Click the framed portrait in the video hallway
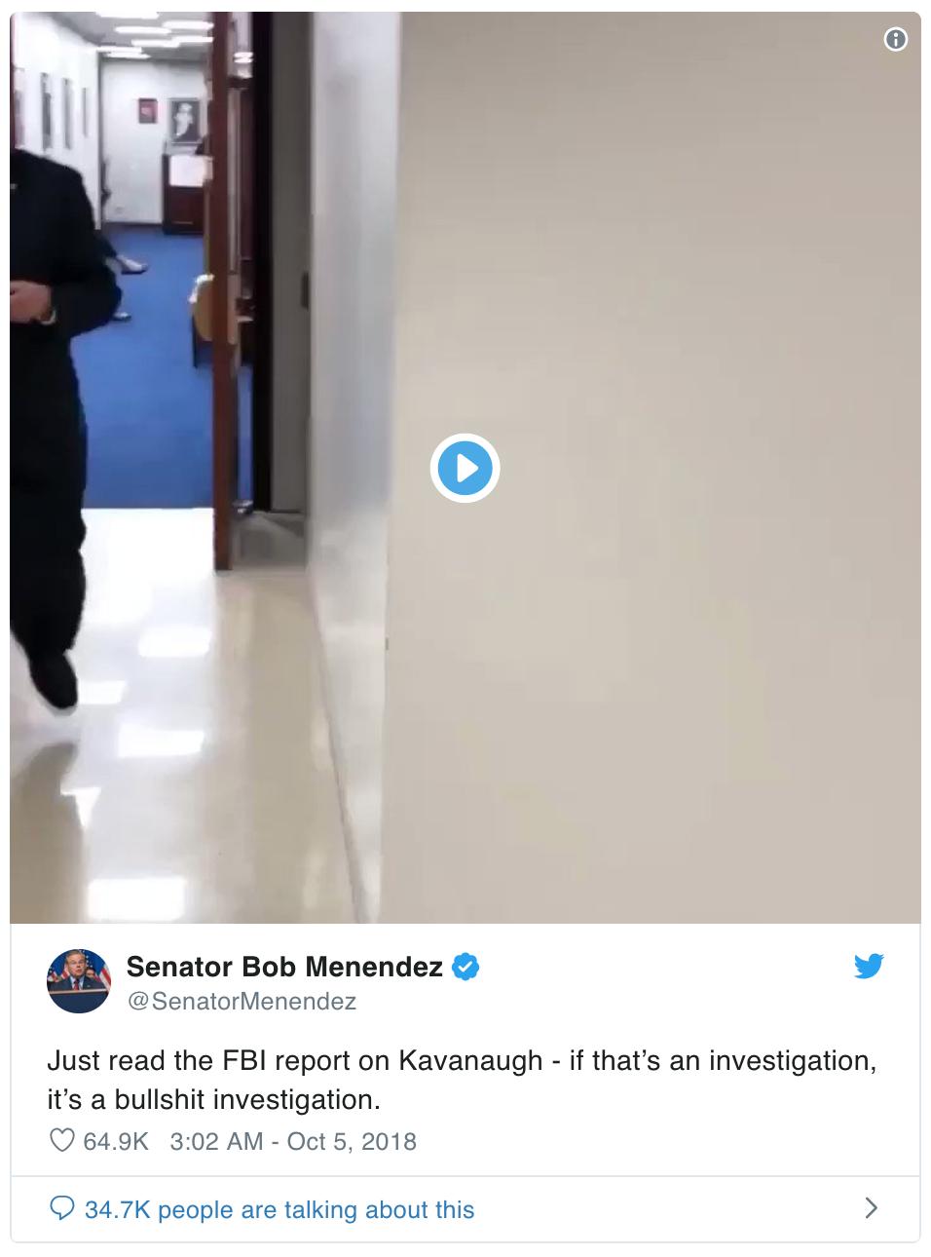The image size is (931, 1257). pos(183,120)
